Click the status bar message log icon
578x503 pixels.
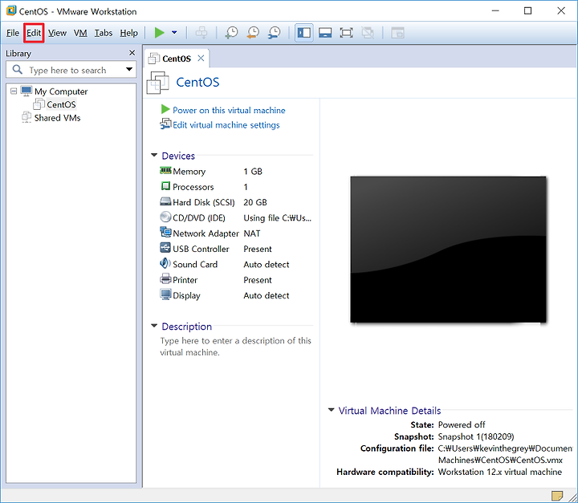point(556,495)
